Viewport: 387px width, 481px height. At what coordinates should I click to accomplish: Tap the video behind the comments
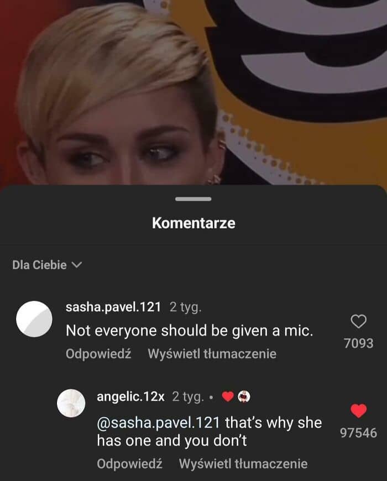(x=193, y=92)
